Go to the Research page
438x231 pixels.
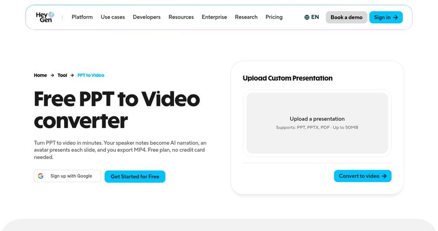click(246, 17)
